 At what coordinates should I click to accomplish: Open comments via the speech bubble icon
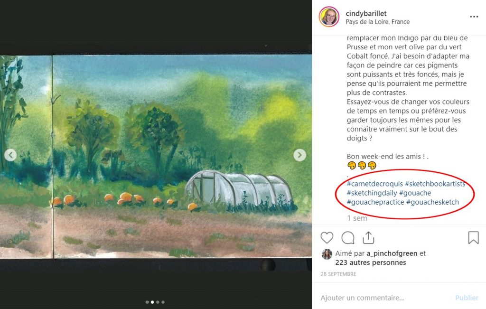tap(348, 238)
